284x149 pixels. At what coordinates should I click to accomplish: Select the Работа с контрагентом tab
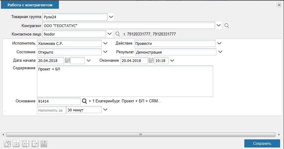click(x=30, y=5)
